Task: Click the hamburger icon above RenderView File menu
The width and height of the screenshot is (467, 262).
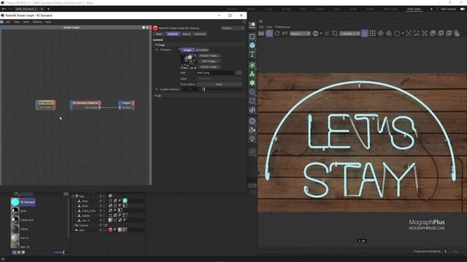Action: point(260,21)
